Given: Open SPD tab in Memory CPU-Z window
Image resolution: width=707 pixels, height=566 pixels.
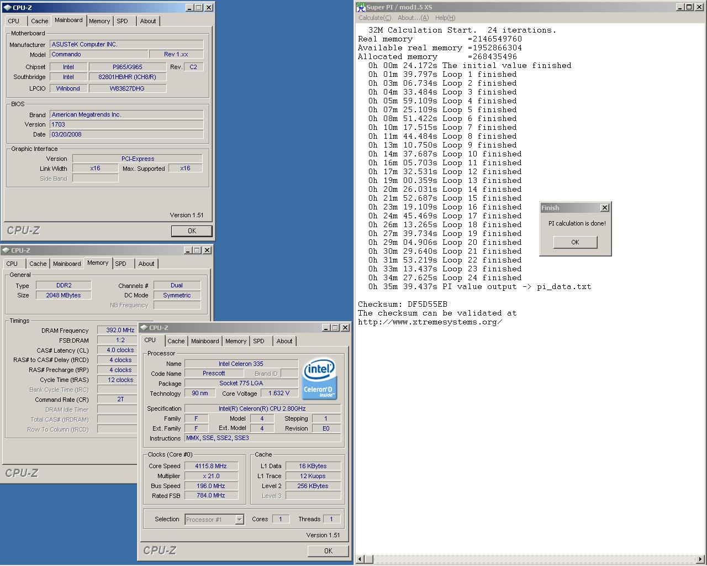Looking at the screenshot, I should coord(121,264).
